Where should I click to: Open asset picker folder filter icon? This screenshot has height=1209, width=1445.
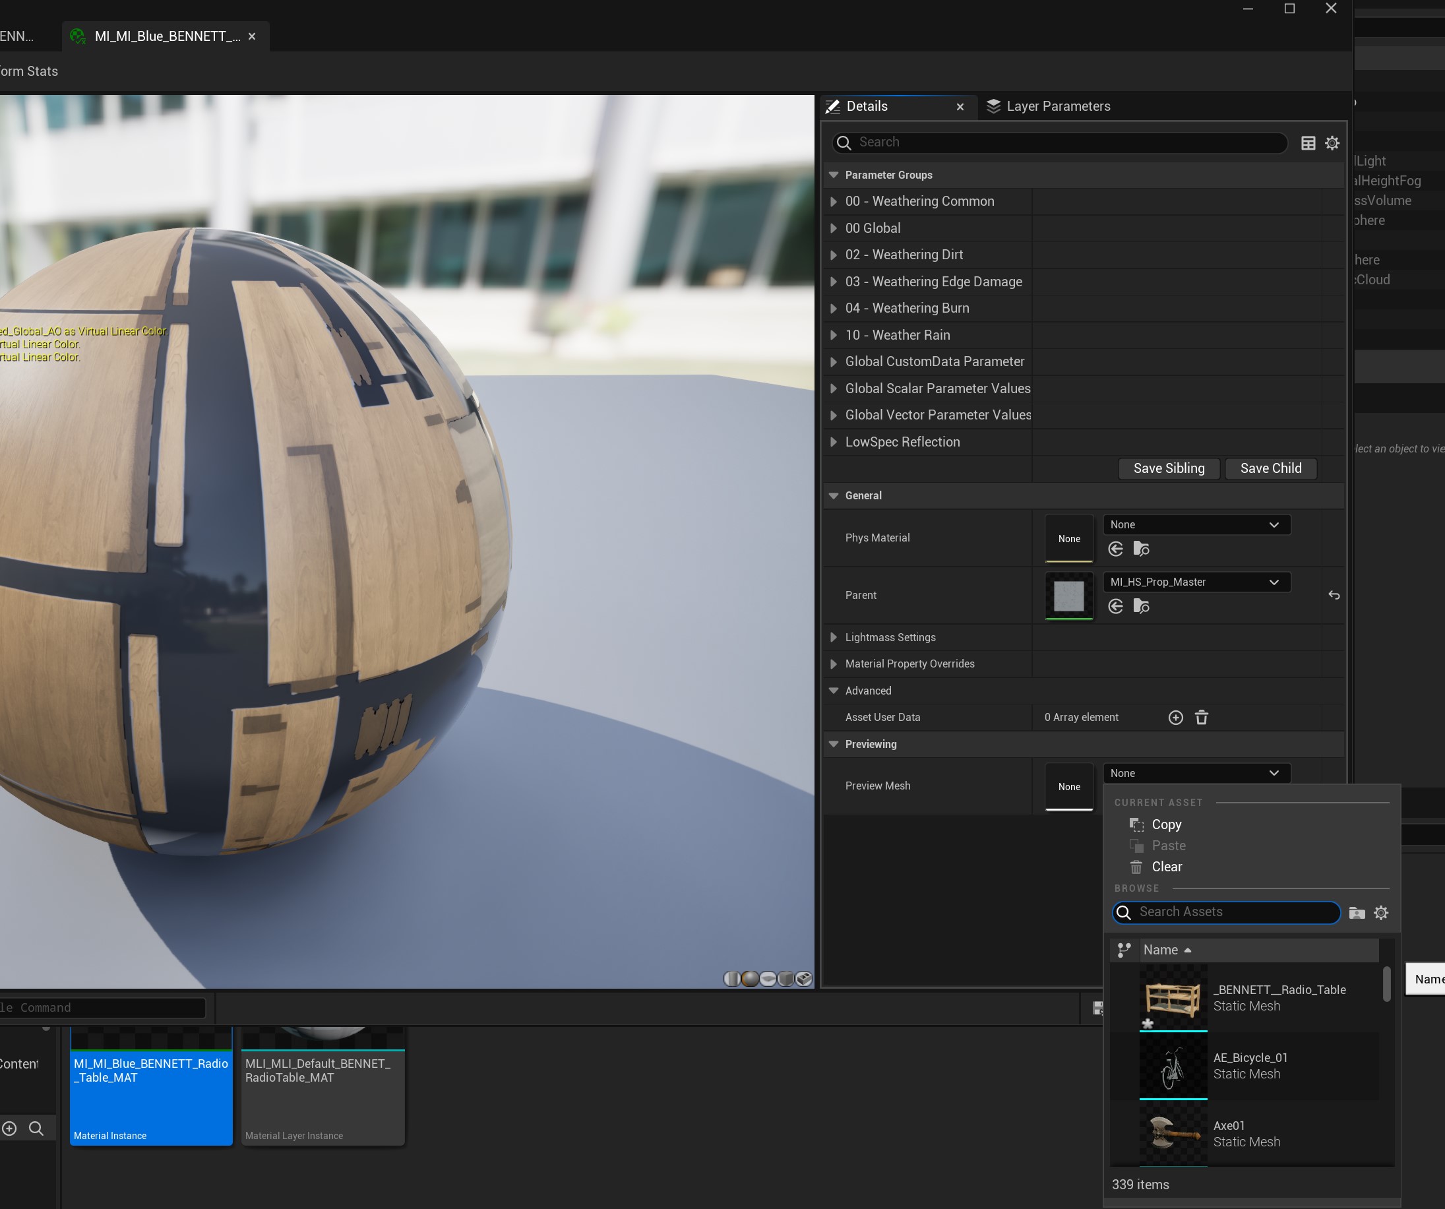1357,913
